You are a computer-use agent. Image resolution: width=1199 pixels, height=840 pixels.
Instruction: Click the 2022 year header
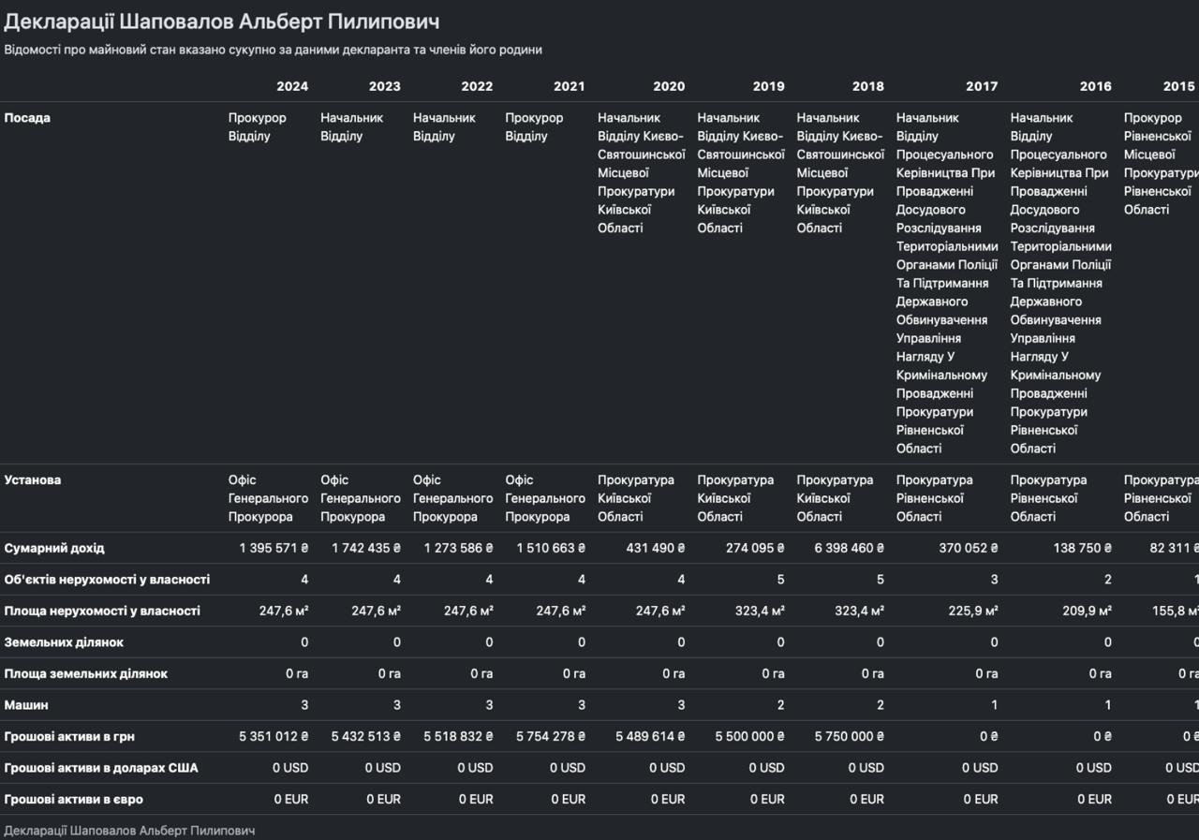coord(477,86)
